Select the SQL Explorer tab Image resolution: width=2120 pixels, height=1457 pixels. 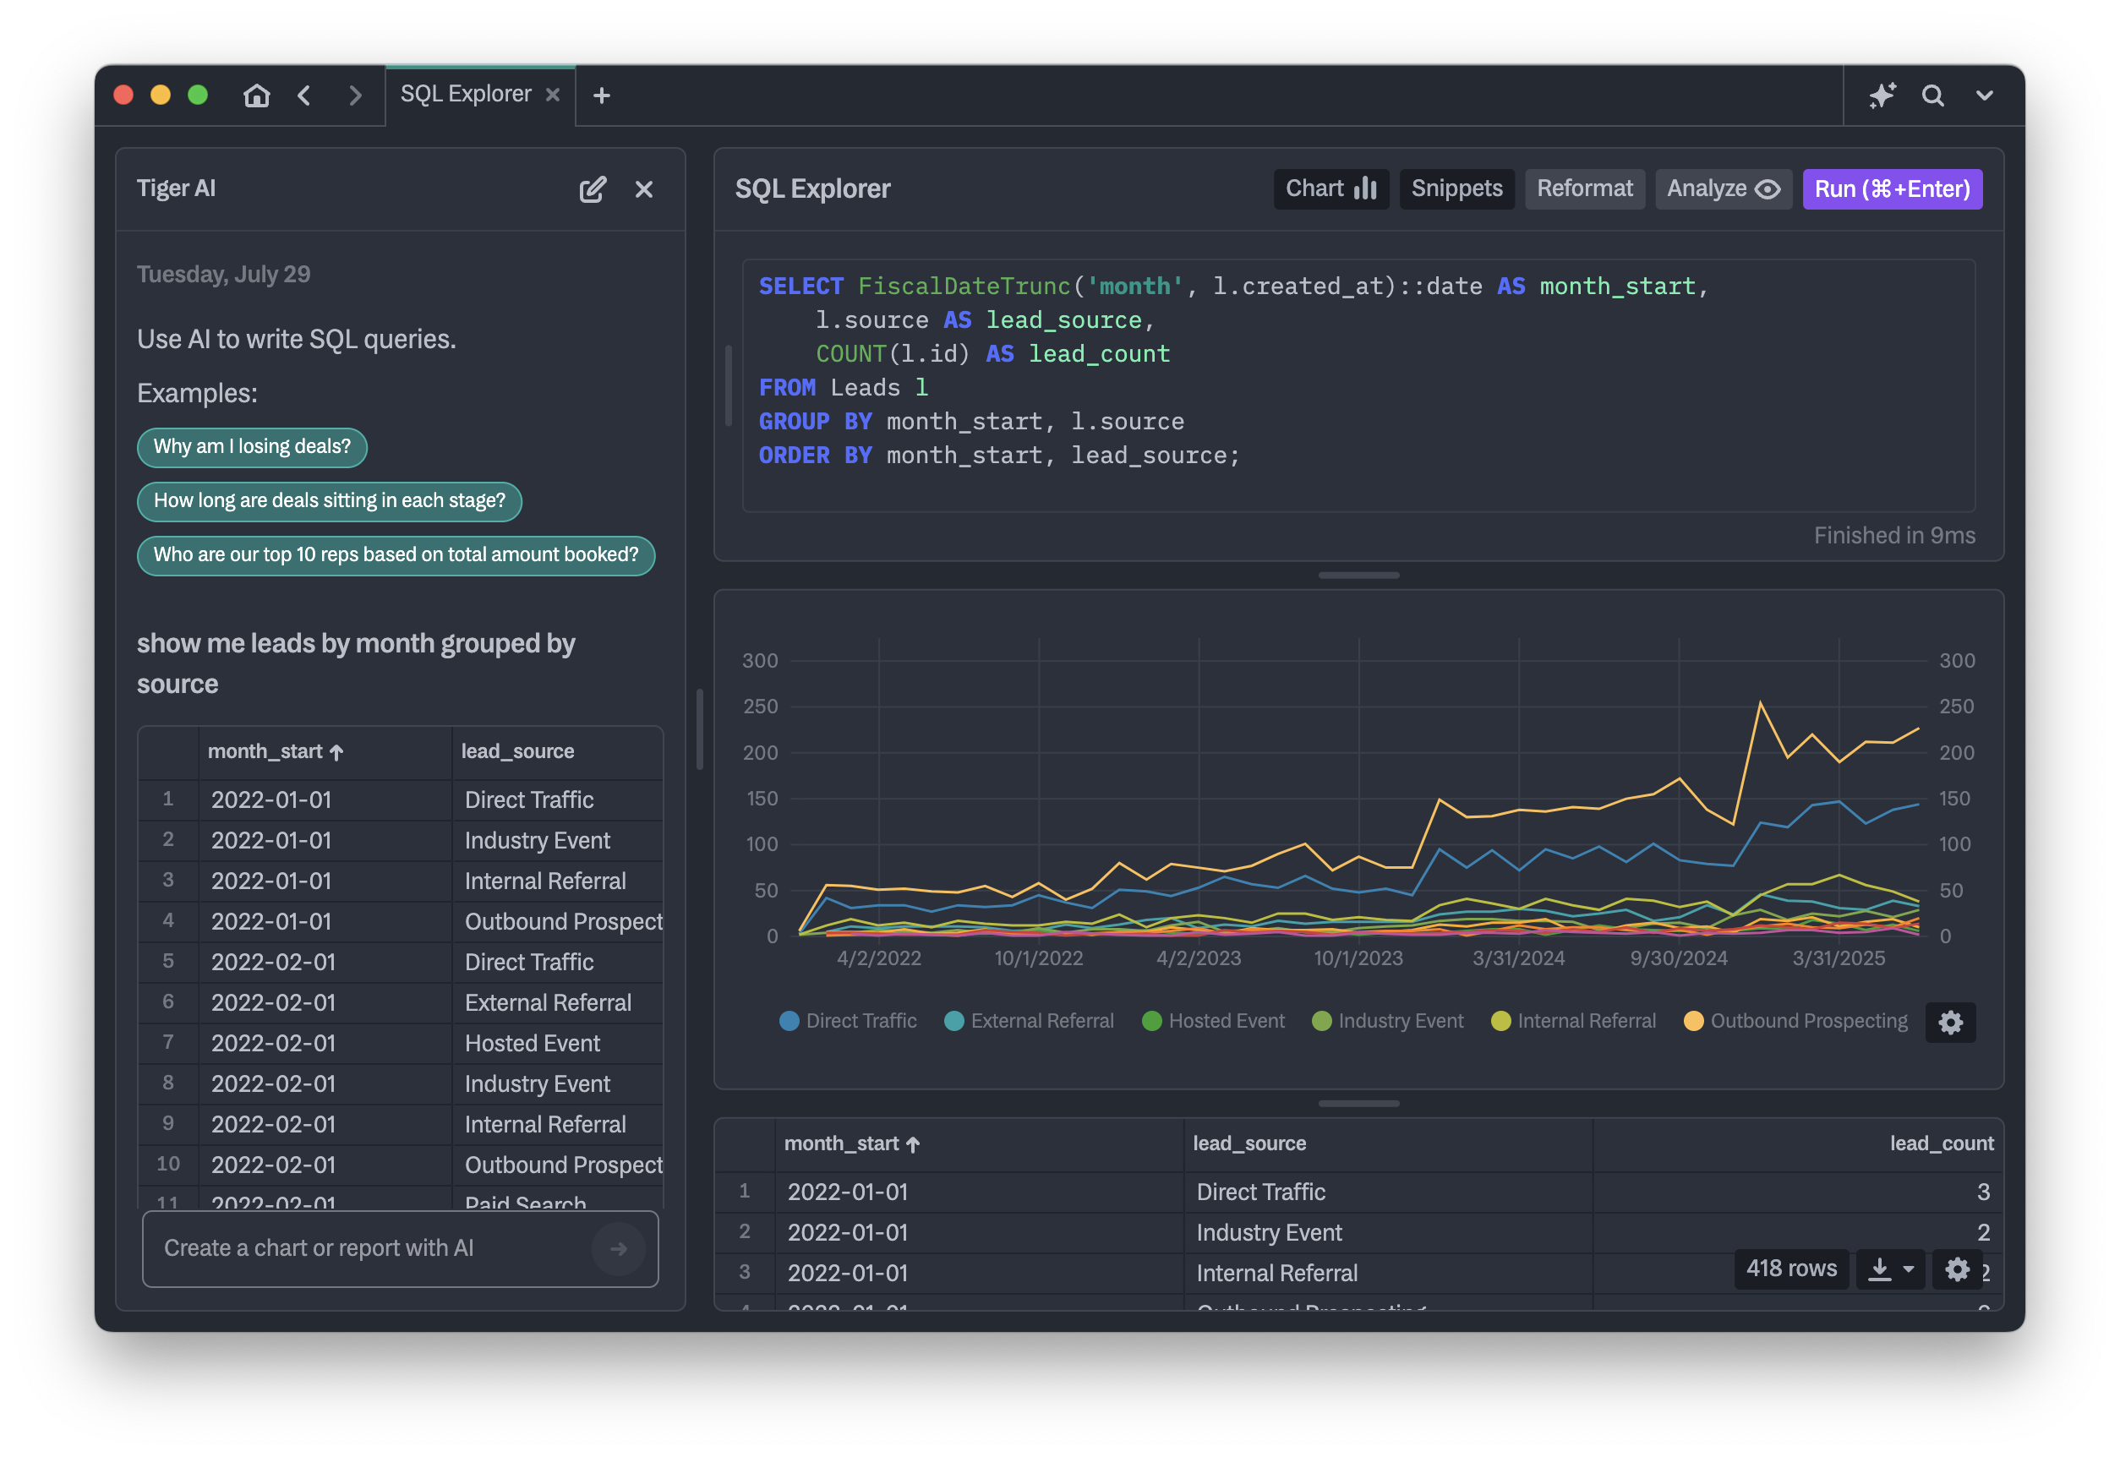click(x=466, y=94)
